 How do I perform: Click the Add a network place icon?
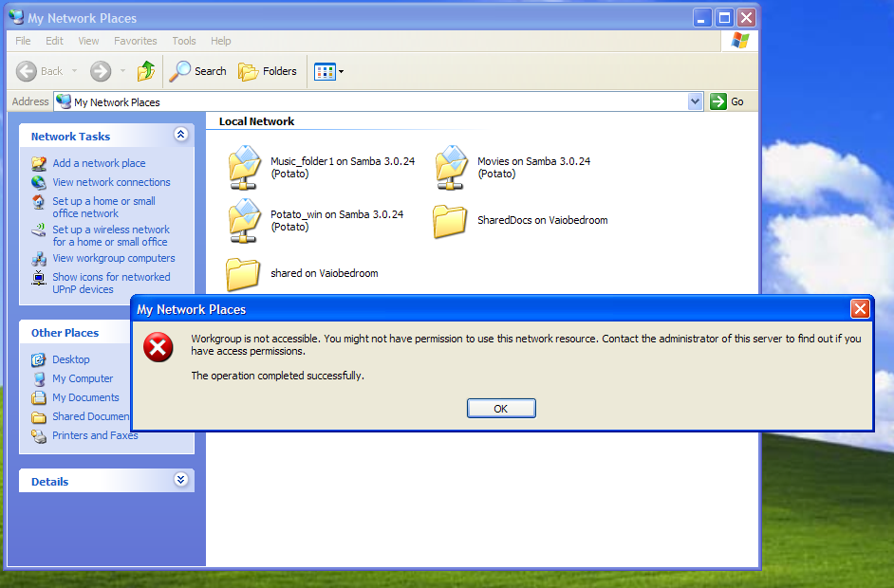pyautogui.click(x=39, y=163)
